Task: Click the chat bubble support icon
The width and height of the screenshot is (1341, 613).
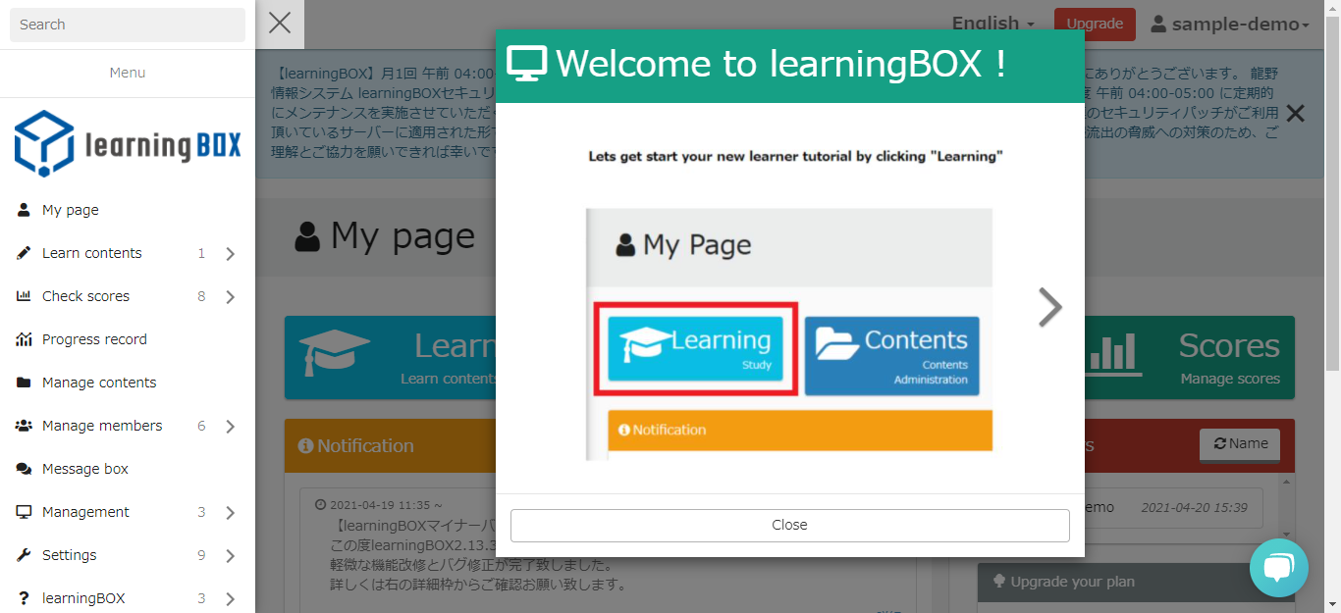Action: 1278,568
